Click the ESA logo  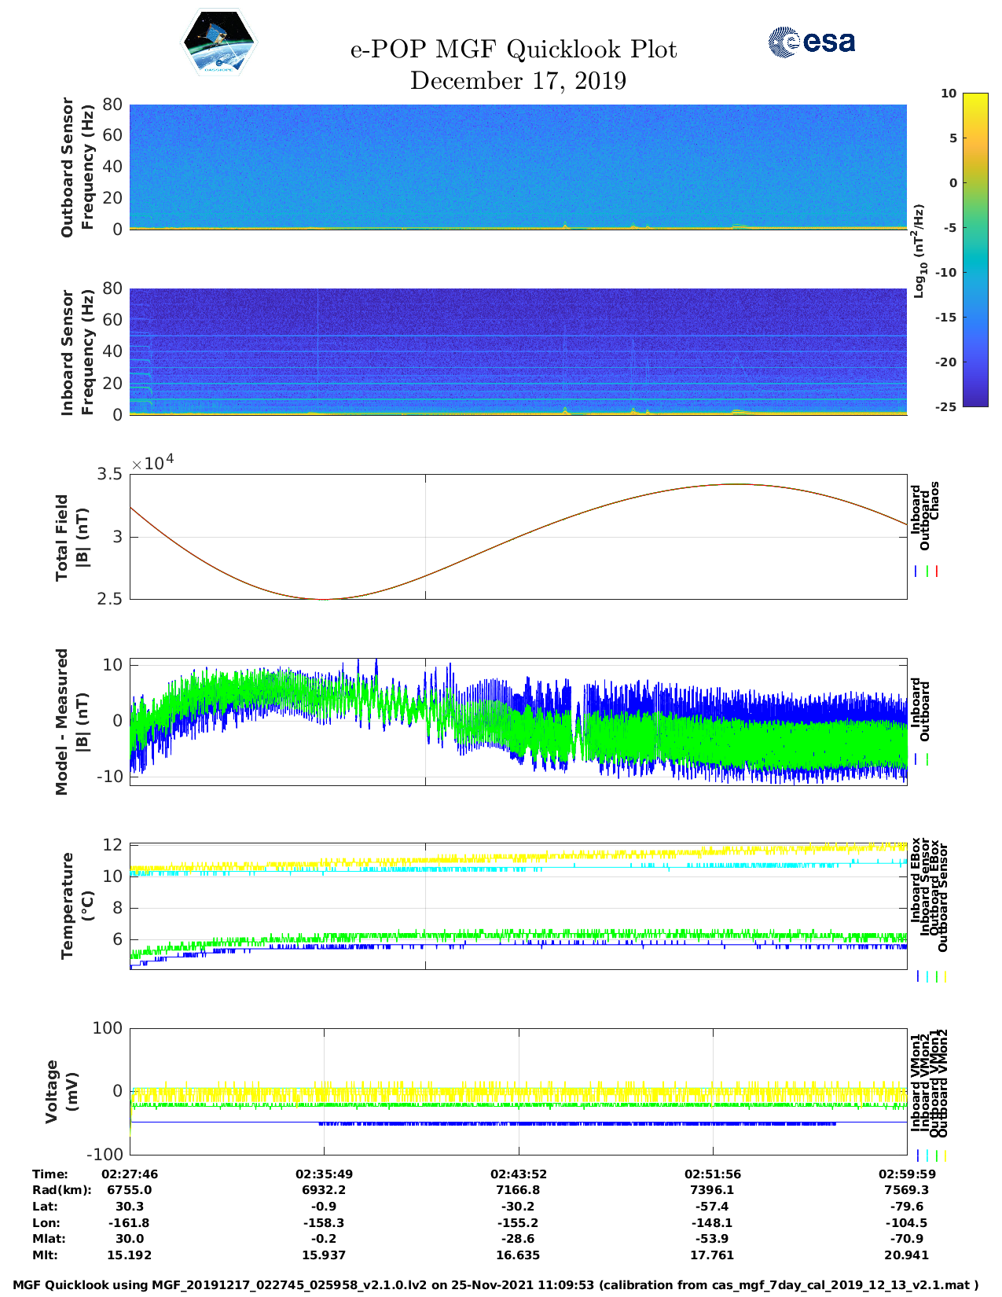[x=811, y=42]
